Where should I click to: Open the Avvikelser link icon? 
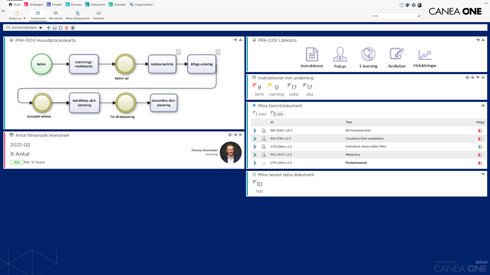coord(397,54)
